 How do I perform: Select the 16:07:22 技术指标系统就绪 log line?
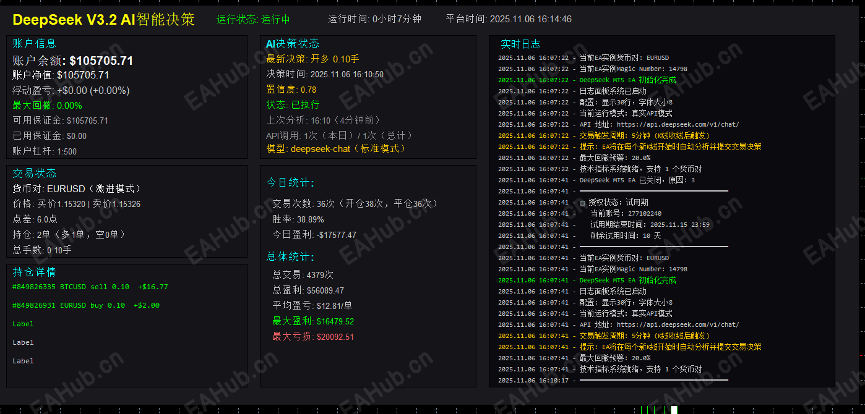(600, 169)
